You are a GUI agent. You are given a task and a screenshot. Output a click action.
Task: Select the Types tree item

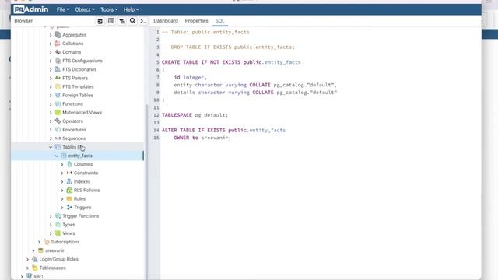click(68, 225)
